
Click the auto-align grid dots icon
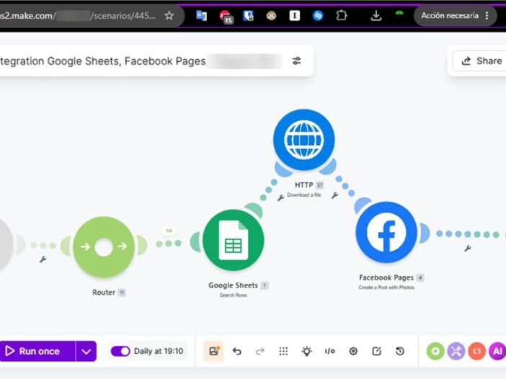pos(283,351)
